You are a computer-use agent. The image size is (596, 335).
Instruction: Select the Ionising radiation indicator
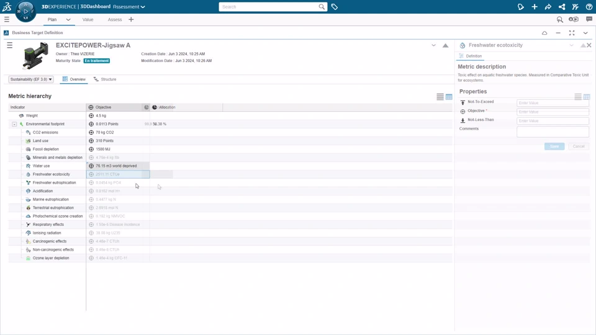[x=47, y=233]
